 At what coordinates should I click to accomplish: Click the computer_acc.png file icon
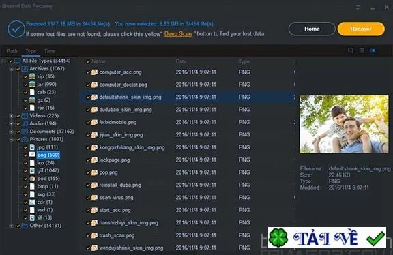[94, 72]
